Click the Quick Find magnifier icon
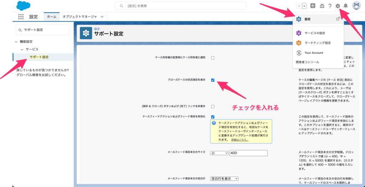Image resolution: width=365 pixels, height=187 pixels. (x=20, y=30)
